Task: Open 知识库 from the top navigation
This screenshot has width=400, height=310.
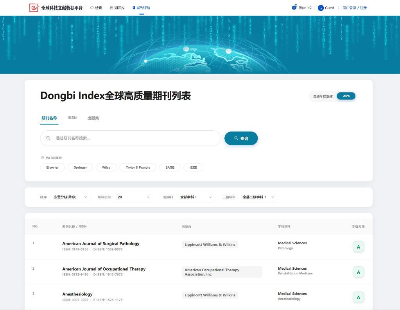Action: [117, 8]
